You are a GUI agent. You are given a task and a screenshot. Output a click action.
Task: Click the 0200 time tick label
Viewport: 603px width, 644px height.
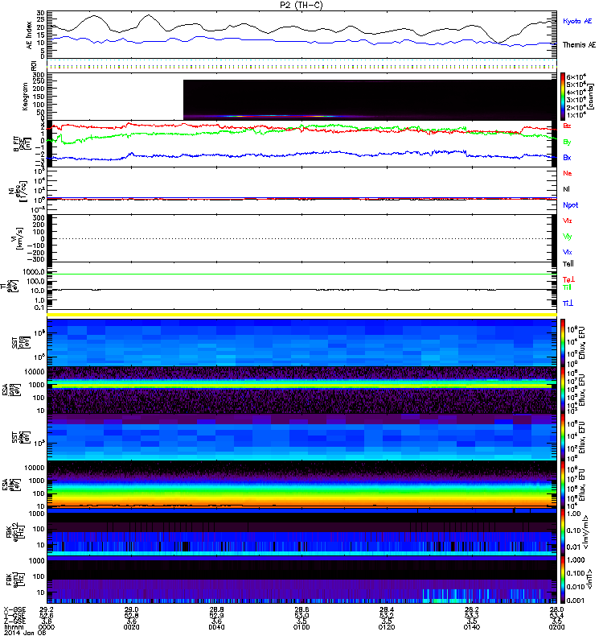click(556, 627)
